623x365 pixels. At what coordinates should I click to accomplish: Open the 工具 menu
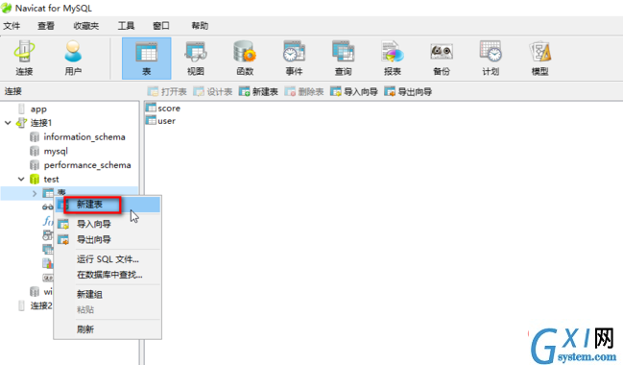[126, 26]
